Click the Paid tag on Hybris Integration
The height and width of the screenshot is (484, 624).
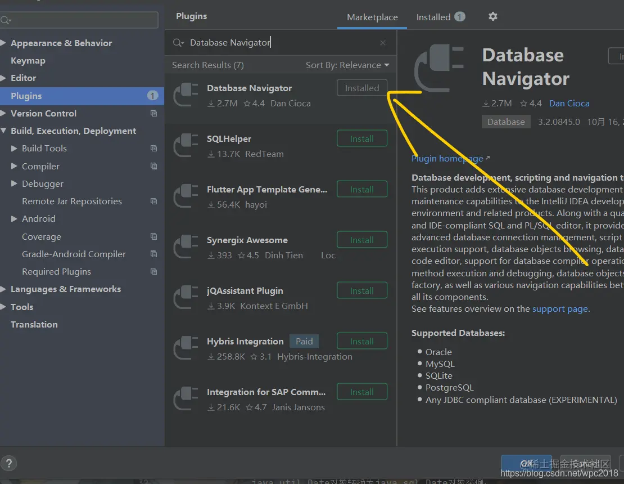[304, 342]
